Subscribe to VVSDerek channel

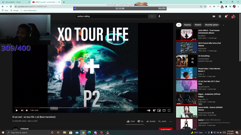tap(166, 129)
